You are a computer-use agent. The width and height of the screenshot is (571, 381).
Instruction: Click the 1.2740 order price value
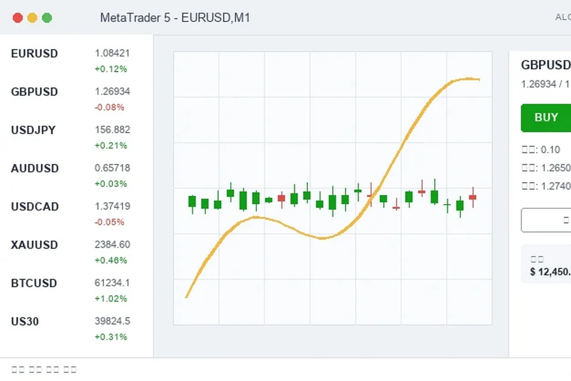(x=556, y=186)
